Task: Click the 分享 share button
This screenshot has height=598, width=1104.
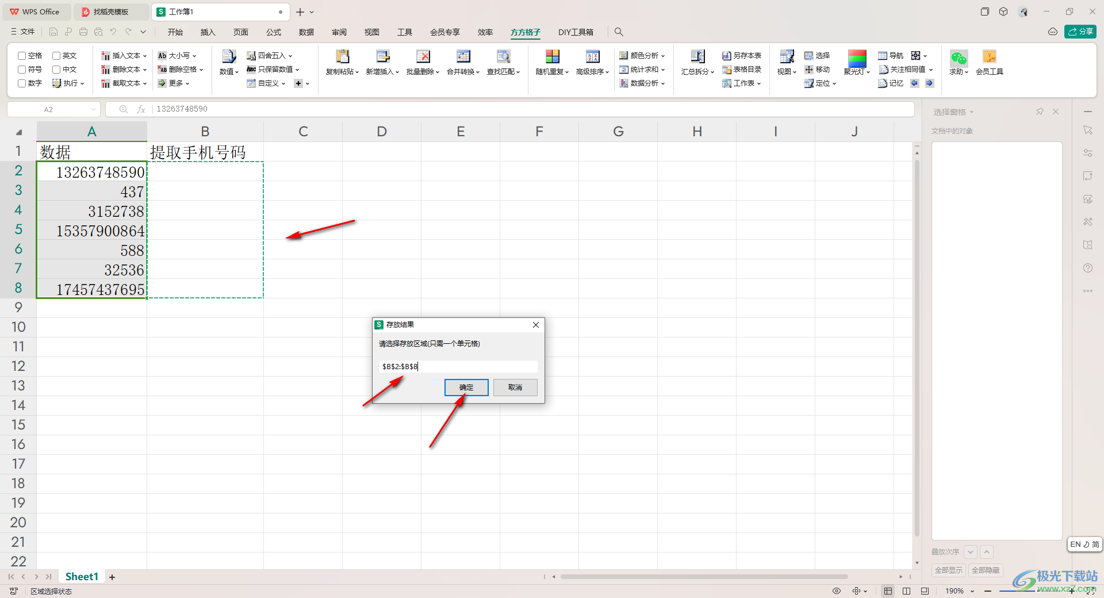Action: [x=1080, y=32]
